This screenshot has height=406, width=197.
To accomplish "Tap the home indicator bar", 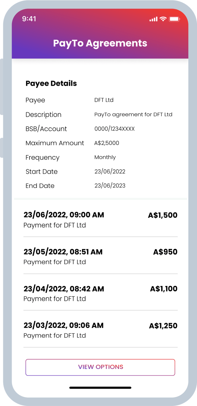I will point(100,387).
